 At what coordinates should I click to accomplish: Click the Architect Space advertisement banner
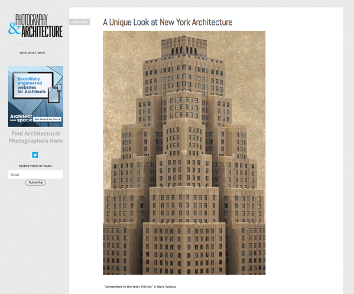[x=35, y=96]
